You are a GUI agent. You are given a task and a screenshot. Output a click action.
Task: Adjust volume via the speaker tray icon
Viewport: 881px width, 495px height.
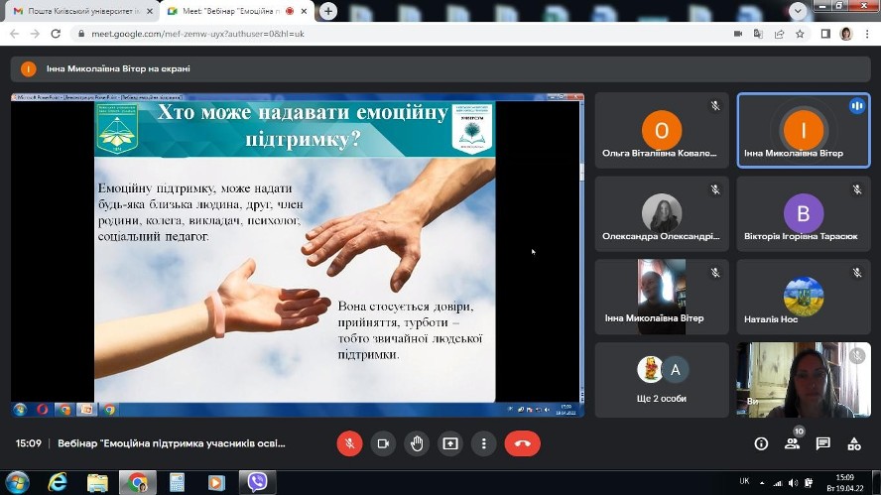793,483
